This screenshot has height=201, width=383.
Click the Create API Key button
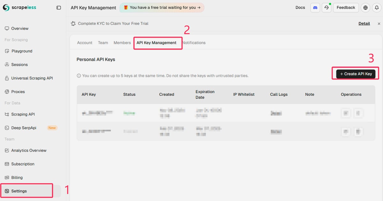[x=356, y=74]
